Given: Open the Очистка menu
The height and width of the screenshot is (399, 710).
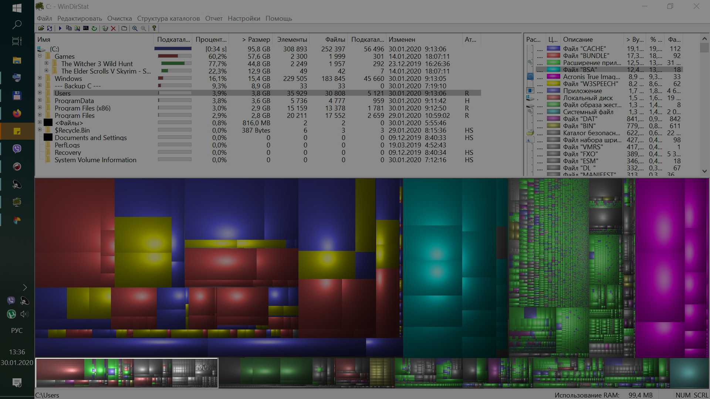Looking at the screenshot, I should pyautogui.click(x=119, y=18).
